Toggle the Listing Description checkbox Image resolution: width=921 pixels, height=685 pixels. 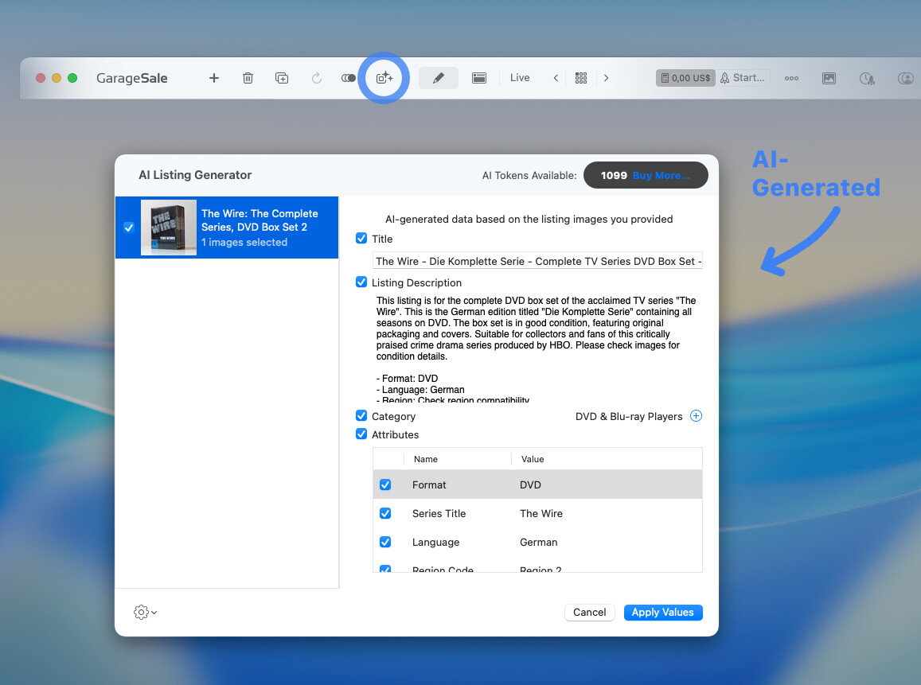361,282
